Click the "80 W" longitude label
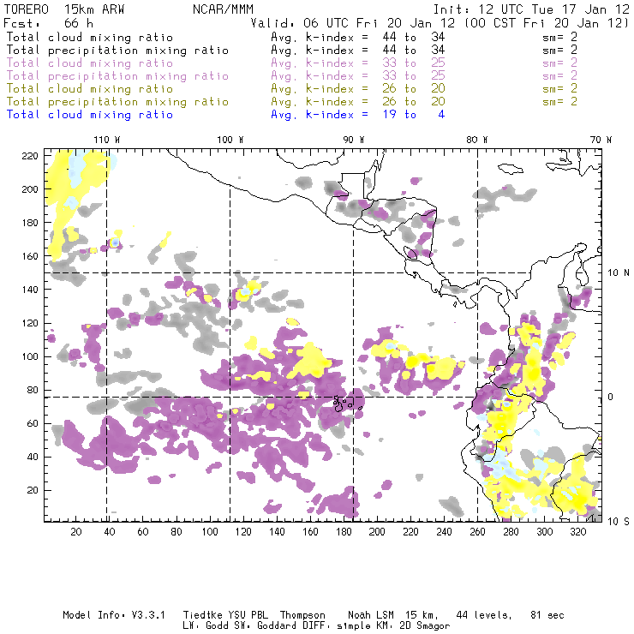This screenshot has width=634, height=634. click(477, 140)
